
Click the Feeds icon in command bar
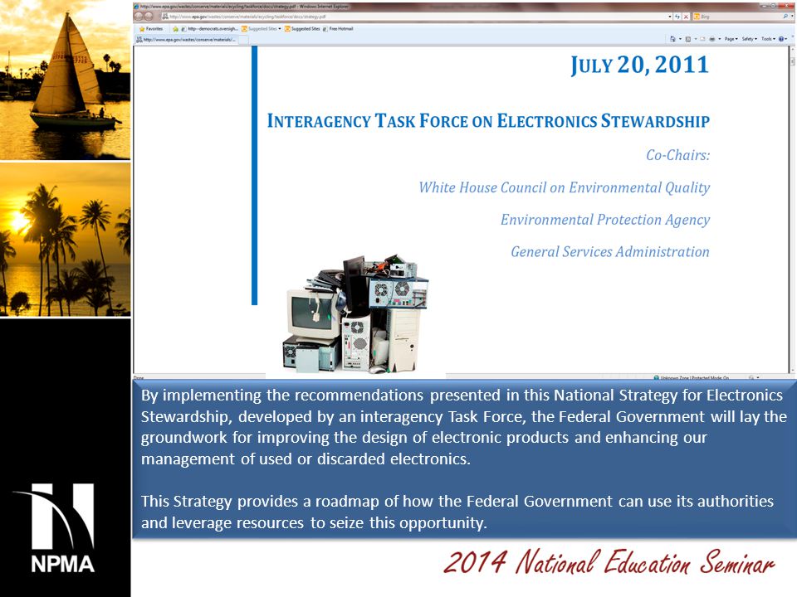click(688, 39)
